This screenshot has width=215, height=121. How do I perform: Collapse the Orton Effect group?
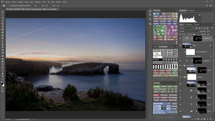pos(183,65)
